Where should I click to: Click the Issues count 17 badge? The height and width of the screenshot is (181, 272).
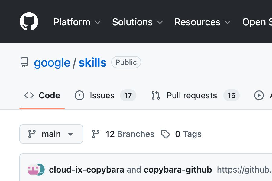[128, 95]
